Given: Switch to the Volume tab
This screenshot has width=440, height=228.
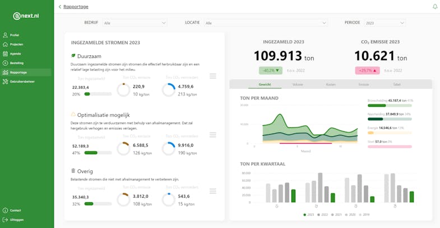Looking at the screenshot, I should (x=298, y=84).
